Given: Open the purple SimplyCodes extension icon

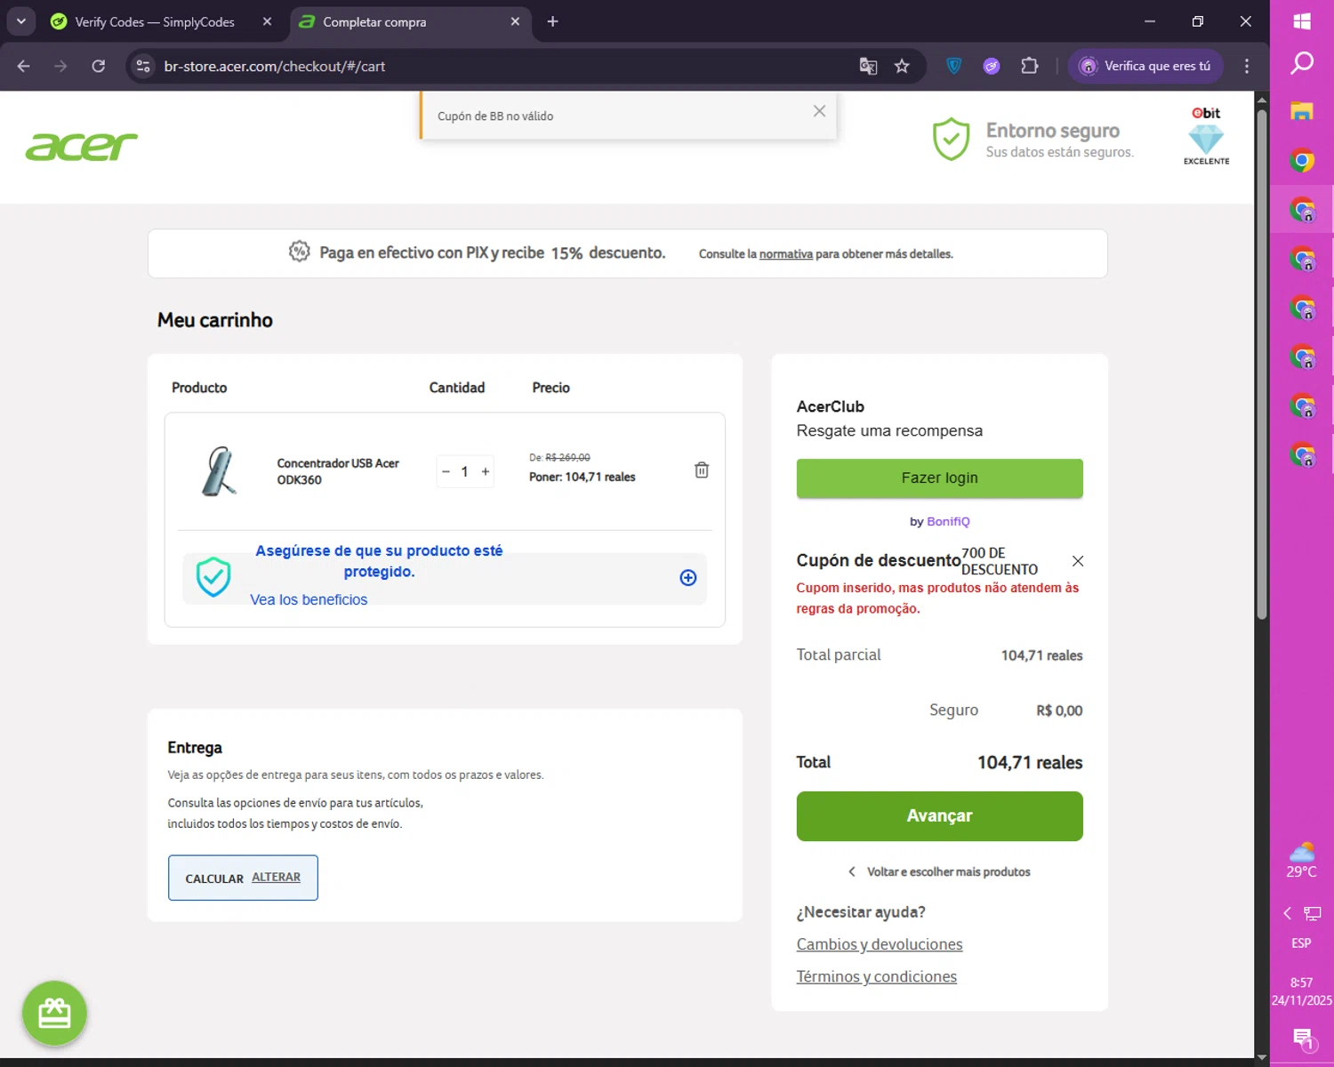Looking at the screenshot, I should (992, 67).
